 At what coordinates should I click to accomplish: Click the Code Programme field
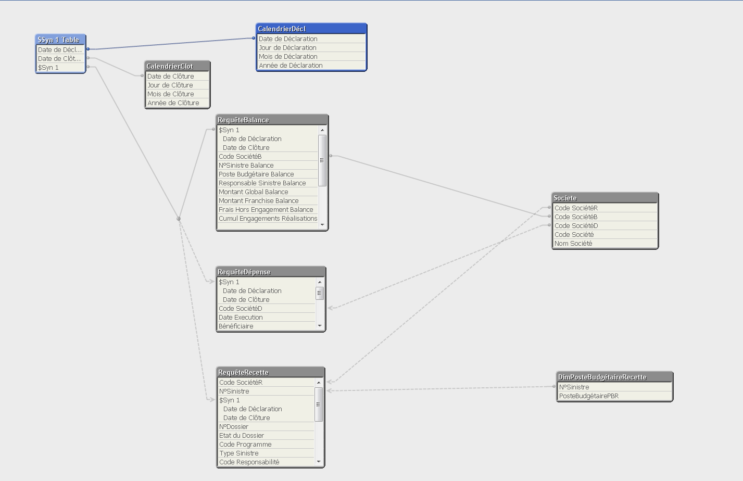tap(266, 444)
